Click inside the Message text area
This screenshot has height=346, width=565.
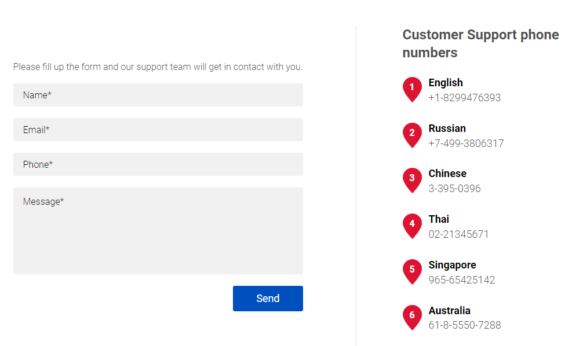coord(158,231)
